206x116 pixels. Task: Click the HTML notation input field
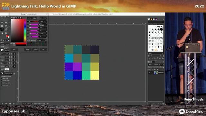tap(40, 40)
